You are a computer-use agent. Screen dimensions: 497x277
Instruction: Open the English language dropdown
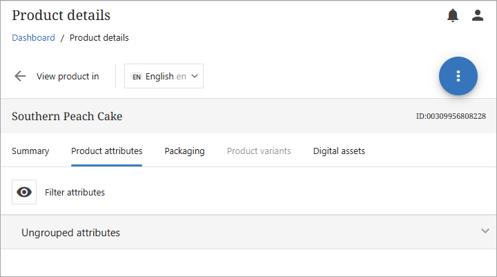coord(164,77)
